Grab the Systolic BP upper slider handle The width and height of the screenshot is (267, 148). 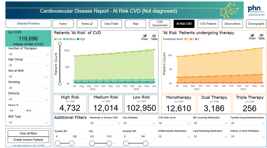coord(72,143)
